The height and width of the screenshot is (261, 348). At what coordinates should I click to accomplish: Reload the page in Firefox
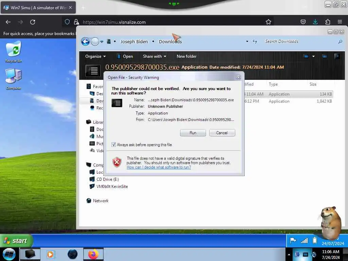(x=33, y=22)
